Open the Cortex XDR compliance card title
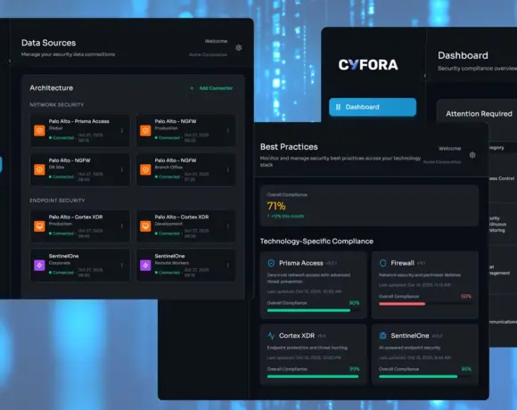517x410 pixels. 297,336
